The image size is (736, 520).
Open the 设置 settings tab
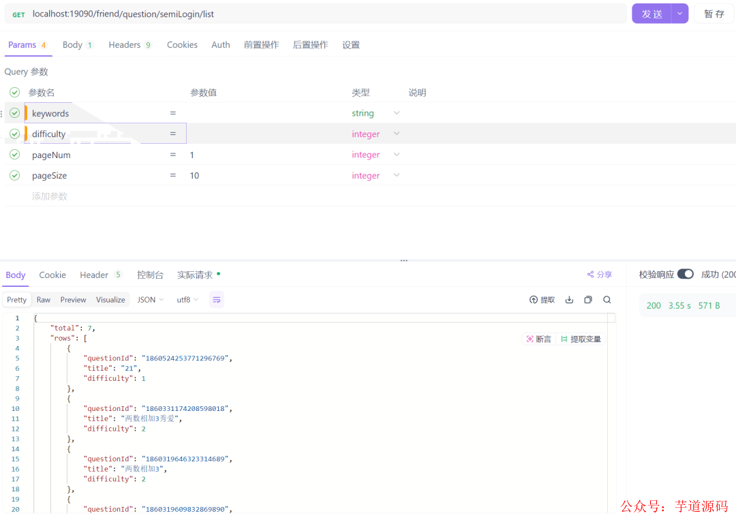click(351, 45)
